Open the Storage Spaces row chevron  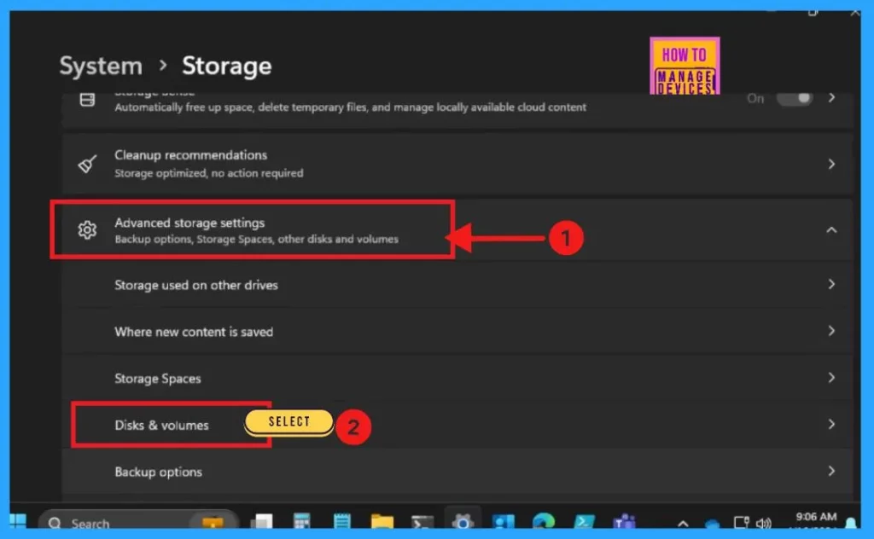pyautogui.click(x=831, y=378)
